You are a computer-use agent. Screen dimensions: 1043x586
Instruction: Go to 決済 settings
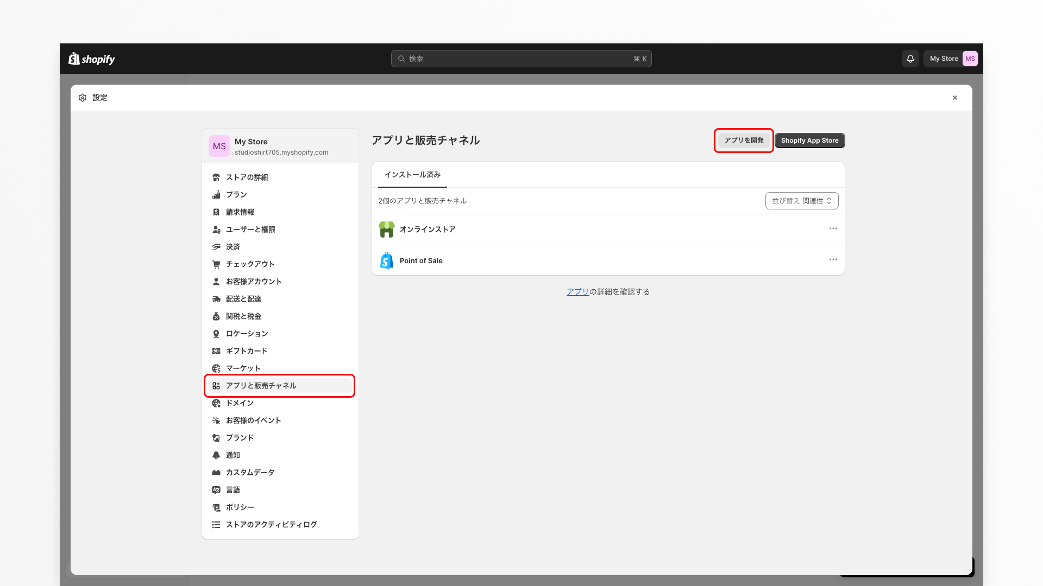click(x=280, y=247)
